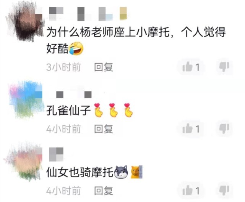Reply to the 3小时前 comment

(104, 67)
